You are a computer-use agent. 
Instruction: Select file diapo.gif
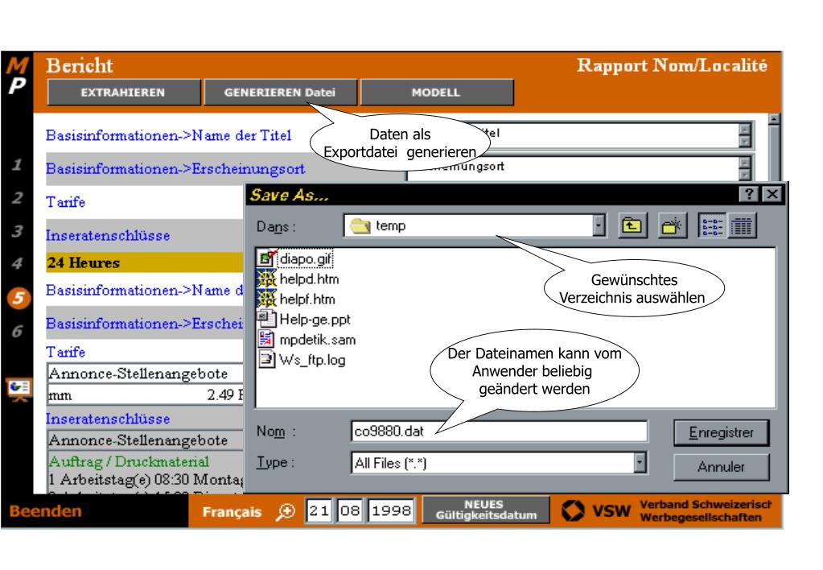coord(306,259)
